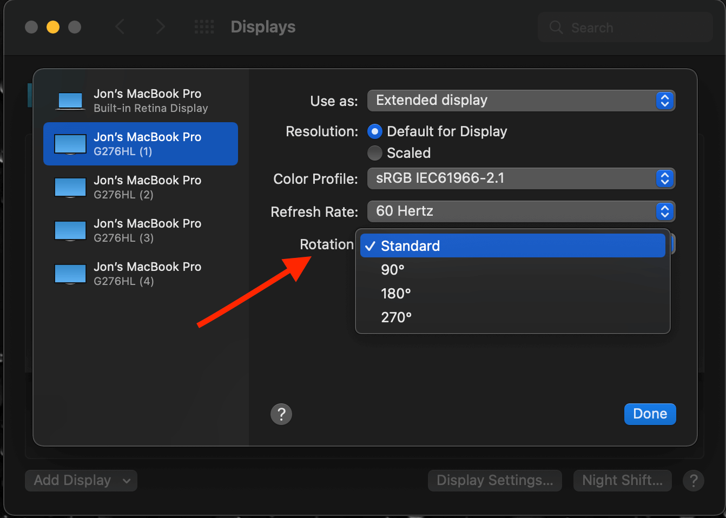
Task: Click the G276HL (3) monitor icon
Action: tap(70, 231)
